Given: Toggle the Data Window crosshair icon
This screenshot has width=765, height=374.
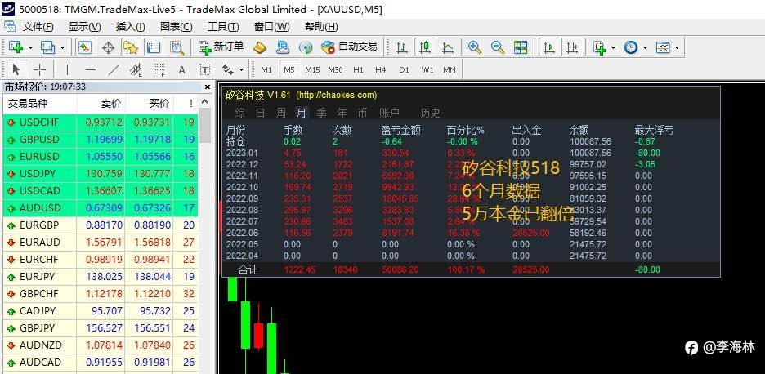Looking at the screenshot, I should click(x=108, y=47).
